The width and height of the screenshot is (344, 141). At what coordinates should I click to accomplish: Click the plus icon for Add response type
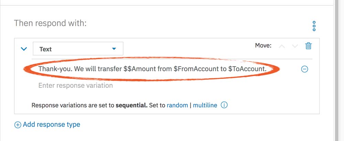18,125
